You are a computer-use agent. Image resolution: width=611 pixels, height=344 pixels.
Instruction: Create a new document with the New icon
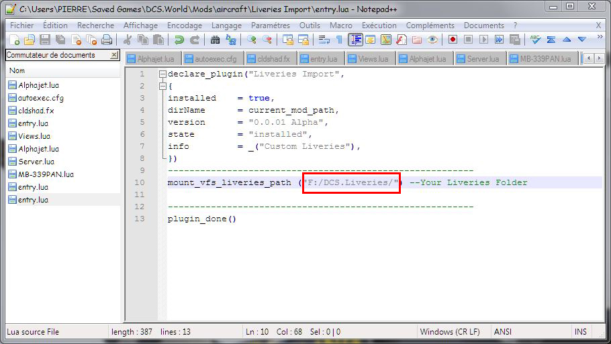coord(14,40)
